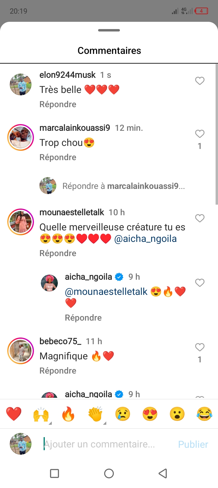Like mounaestelletalk's comment
The width and height of the screenshot is (218, 488).
(x=200, y=218)
